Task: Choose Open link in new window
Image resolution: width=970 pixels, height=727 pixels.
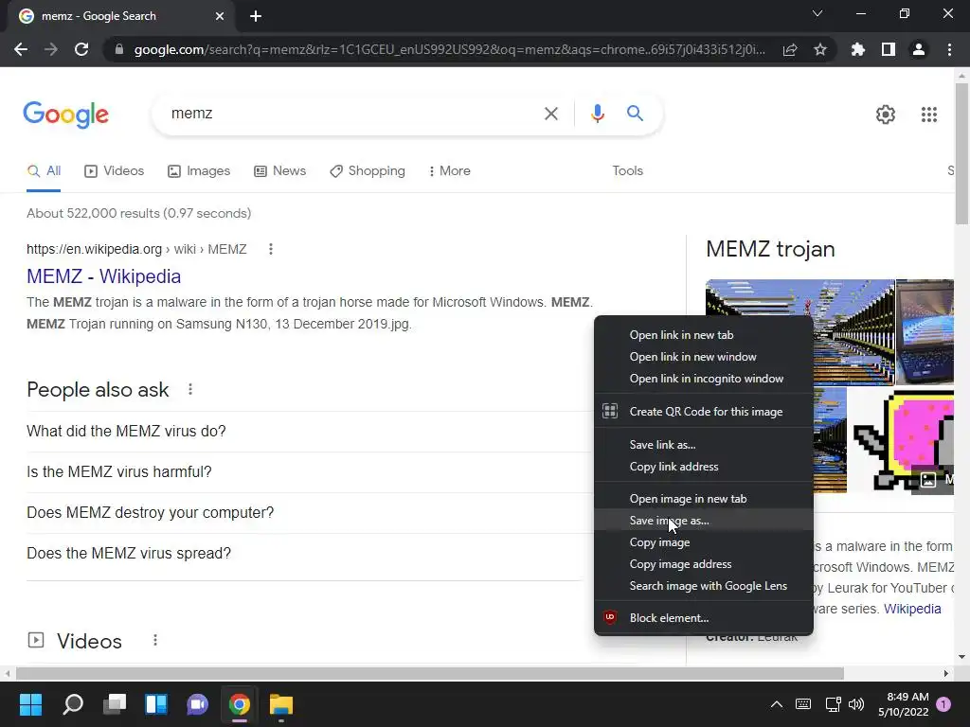Action: (x=704, y=357)
